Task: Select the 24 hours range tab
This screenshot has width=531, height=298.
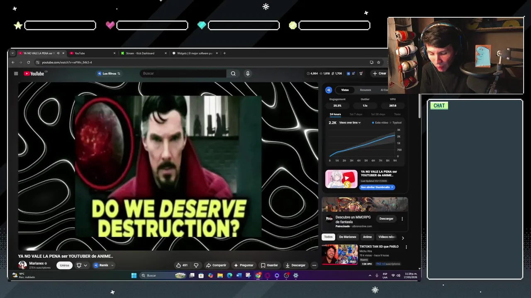Action: coord(335,114)
